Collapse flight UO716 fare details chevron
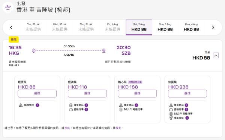 (x=216, y=55)
